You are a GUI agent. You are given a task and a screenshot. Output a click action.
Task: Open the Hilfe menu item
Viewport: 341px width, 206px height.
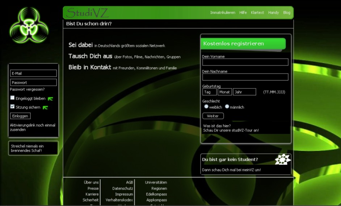click(x=243, y=13)
